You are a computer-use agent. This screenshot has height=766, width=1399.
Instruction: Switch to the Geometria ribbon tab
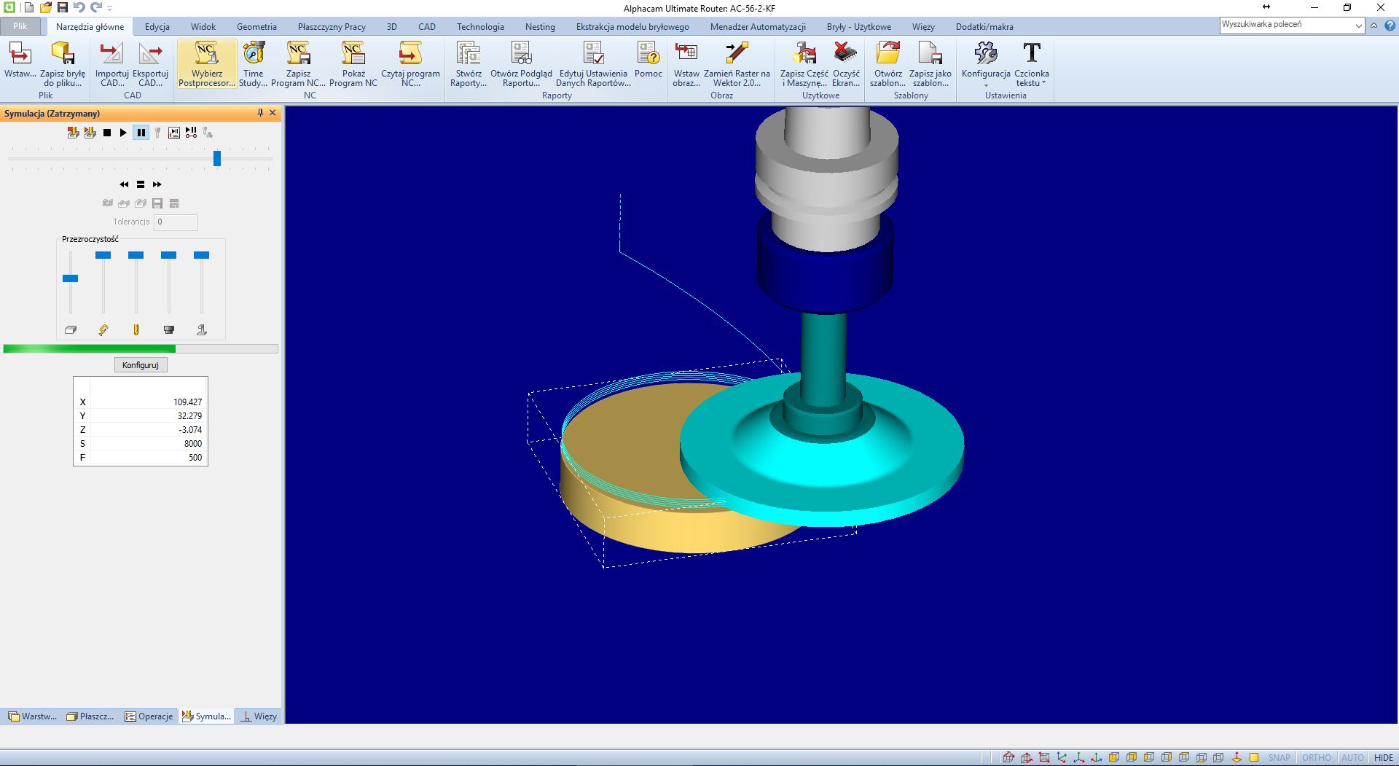click(x=256, y=27)
